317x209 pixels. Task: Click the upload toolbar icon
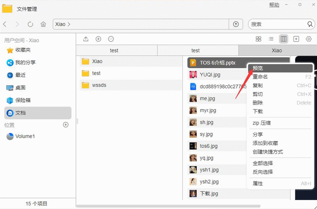pos(86,39)
